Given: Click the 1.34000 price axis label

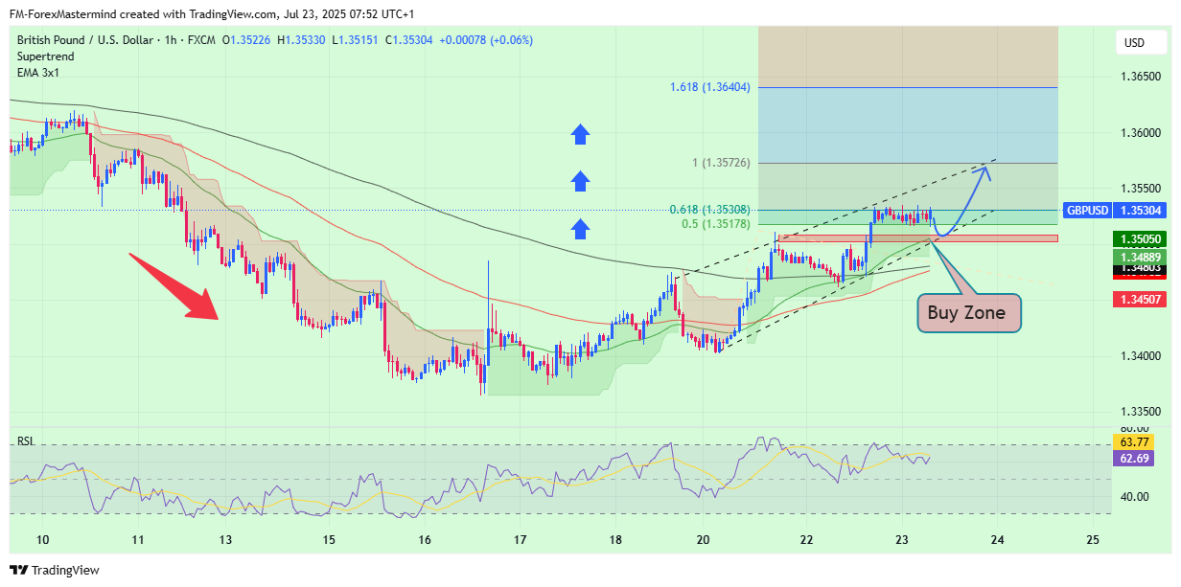Looking at the screenshot, I should 1139,356.
